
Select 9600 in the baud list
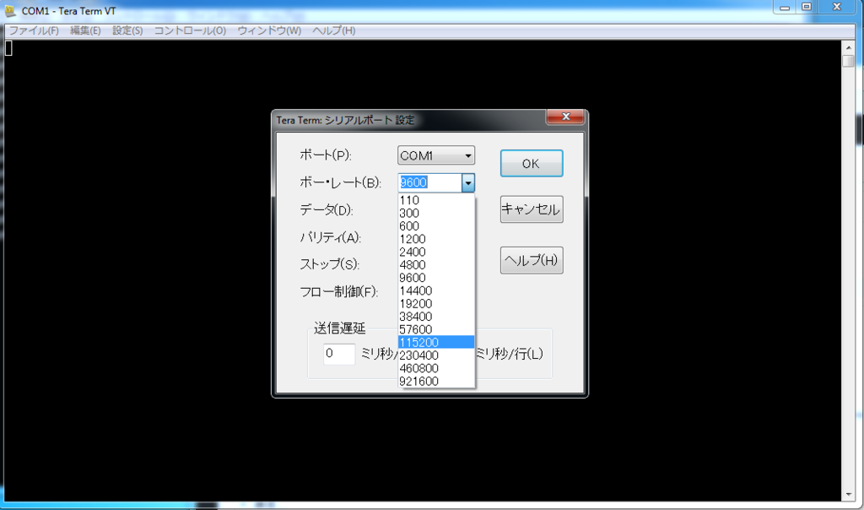(436, 278)
